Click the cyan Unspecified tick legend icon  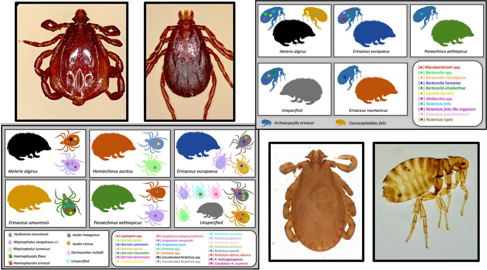68,261
